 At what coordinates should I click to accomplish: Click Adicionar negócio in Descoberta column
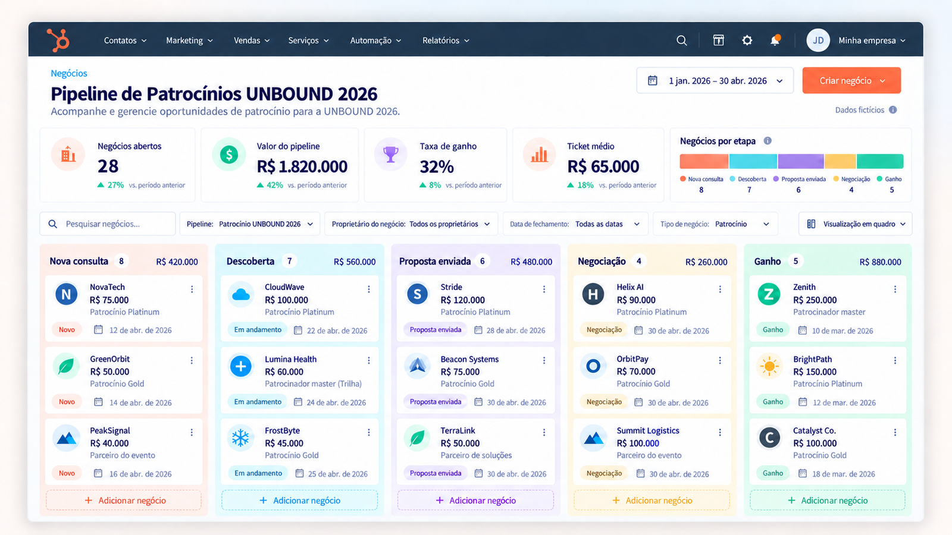(300, 501)
